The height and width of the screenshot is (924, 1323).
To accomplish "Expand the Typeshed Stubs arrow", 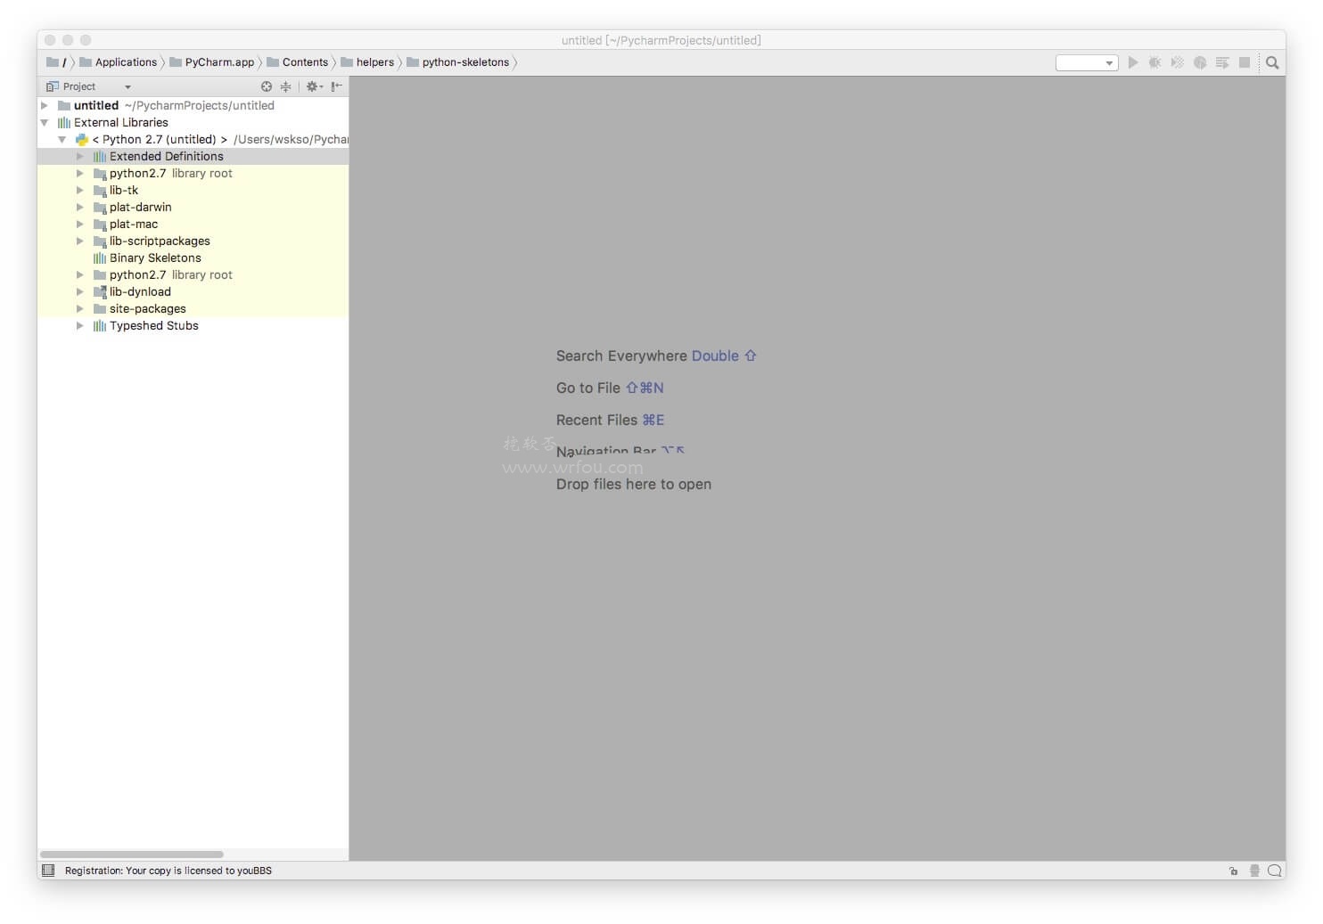I will pyautogui.click(x=80, y=325).
